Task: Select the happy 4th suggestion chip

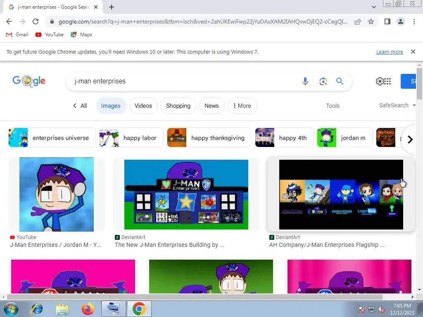Action: pyautogui.click(x=284, y=137)
